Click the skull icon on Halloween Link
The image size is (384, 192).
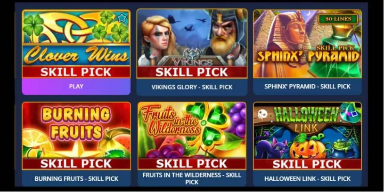pyautogui.click(x=262, y=114)
